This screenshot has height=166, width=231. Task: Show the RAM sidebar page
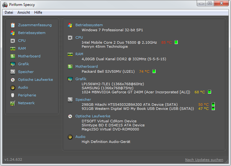pyautogui.click(x=22, y=48)
